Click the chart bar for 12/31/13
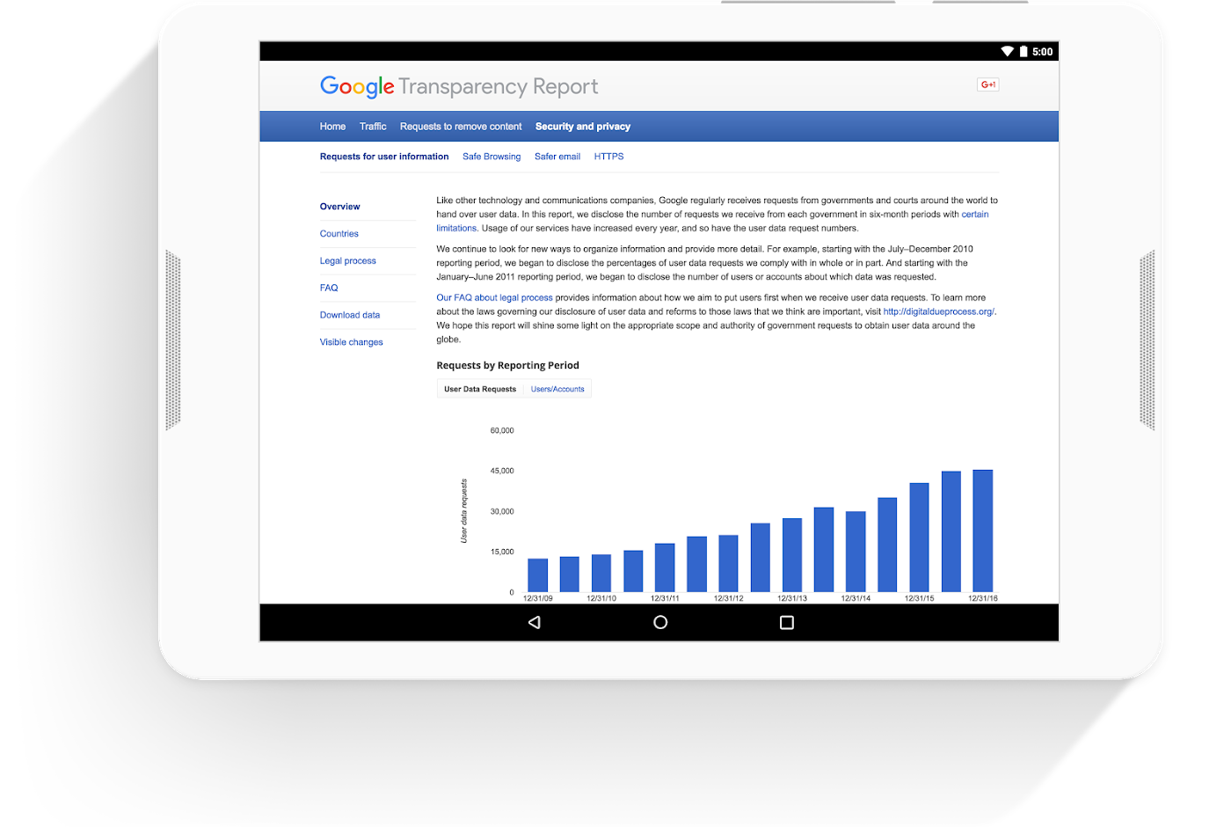Viewport: 1231px width, 827px height. tap(792, 555)
